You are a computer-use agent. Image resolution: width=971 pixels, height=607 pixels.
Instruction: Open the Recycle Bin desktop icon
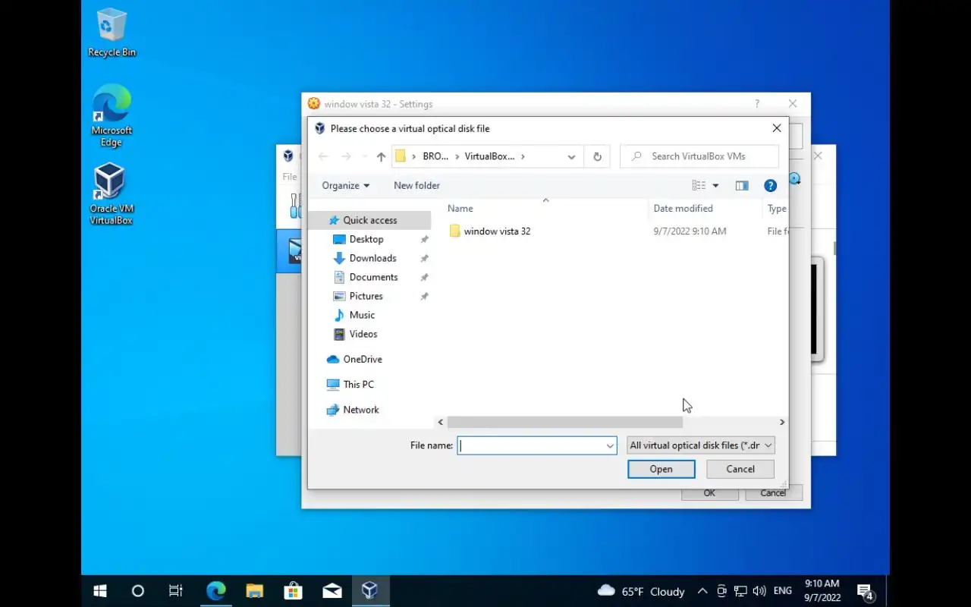[x=112, y=33]
